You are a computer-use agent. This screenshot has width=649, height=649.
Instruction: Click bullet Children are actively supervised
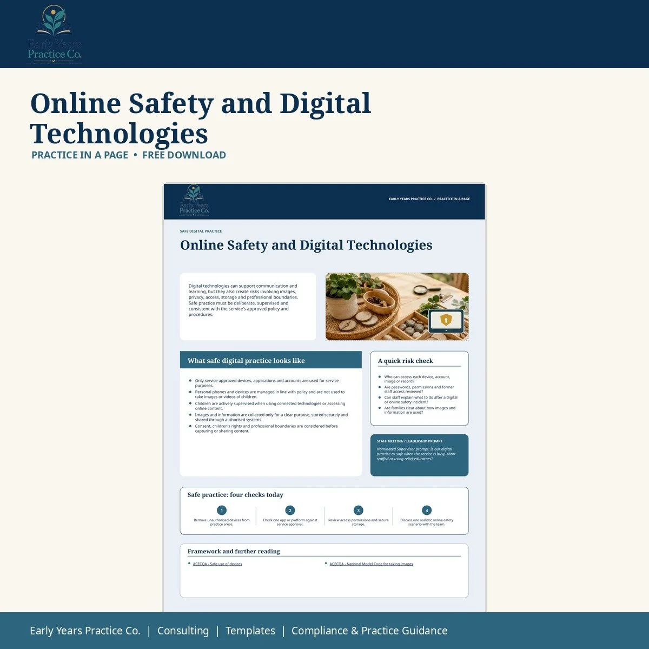270,406
